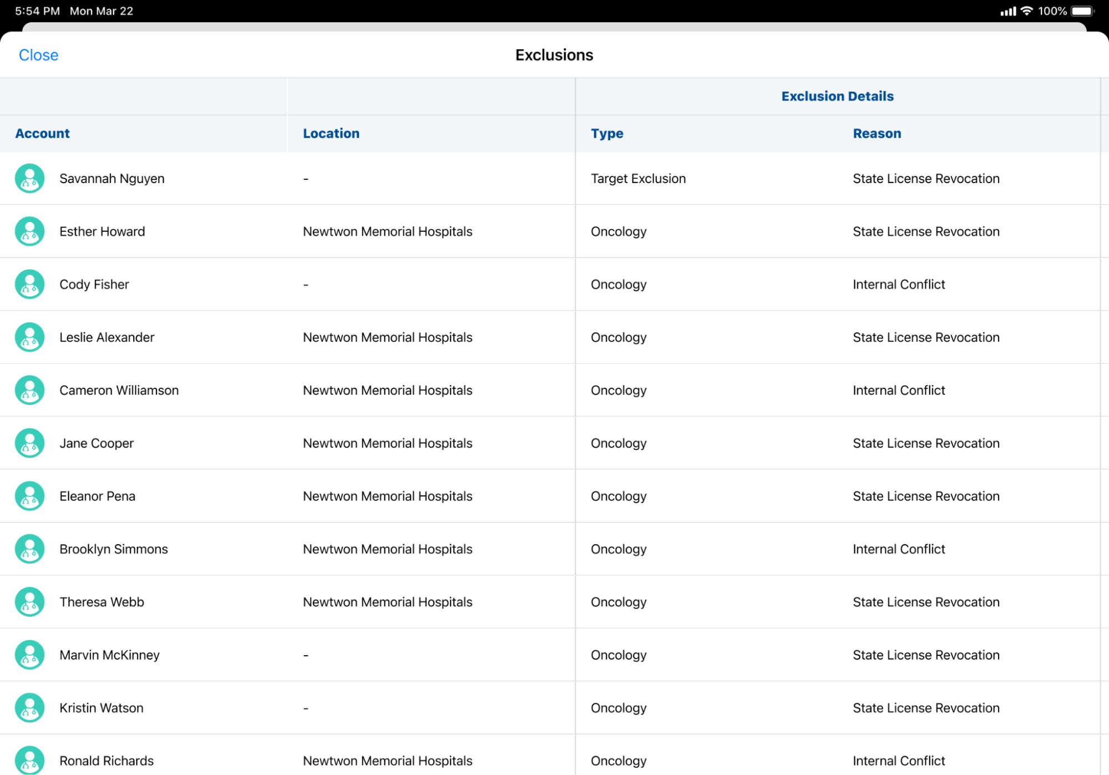1109x775 pixels.
Task: Click the Type column header
Action: click(606, 133)
